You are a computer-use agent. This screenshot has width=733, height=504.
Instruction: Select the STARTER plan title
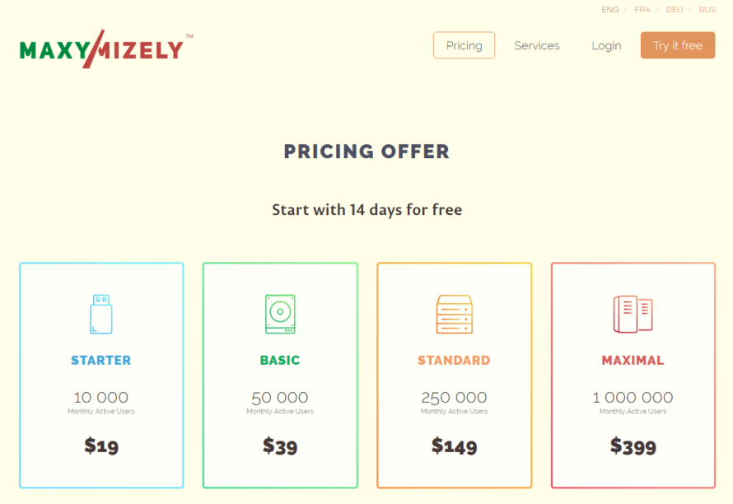point(100,360)
